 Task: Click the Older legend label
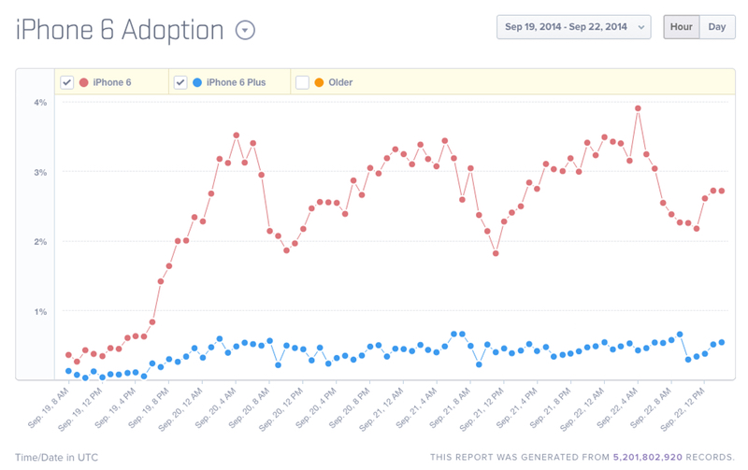coord(340,82)
